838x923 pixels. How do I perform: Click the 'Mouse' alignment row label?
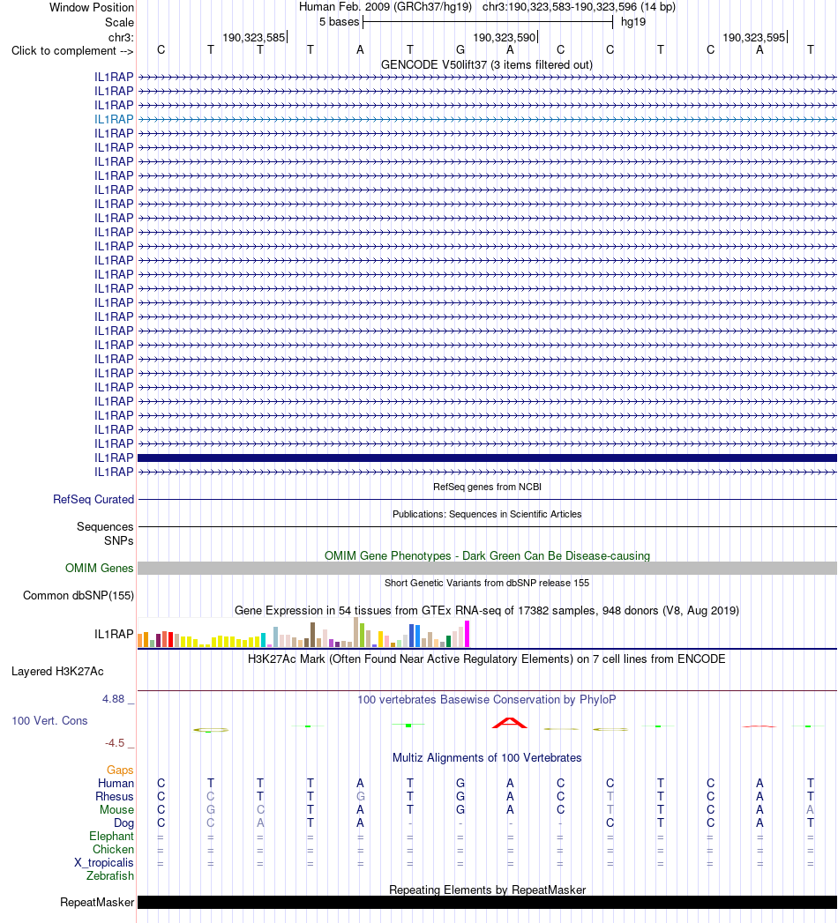click(x=116, y=810)
